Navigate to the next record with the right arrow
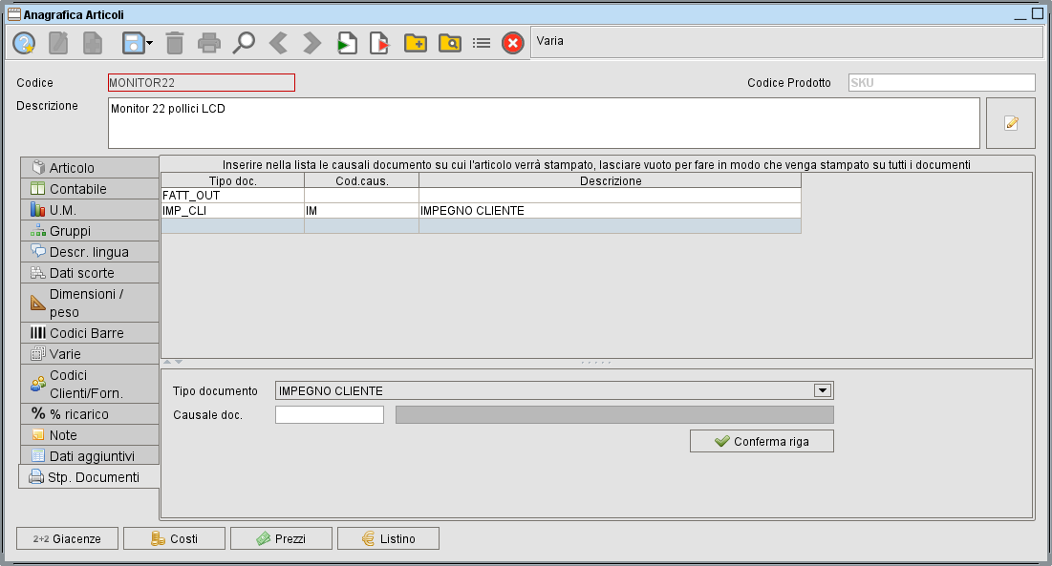The width and height of the screenshot is (1052, 566). point(309,42)
